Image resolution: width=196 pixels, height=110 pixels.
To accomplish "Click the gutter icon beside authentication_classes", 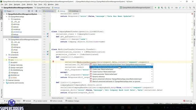I will pyautogui.click(x=48, y=52).
